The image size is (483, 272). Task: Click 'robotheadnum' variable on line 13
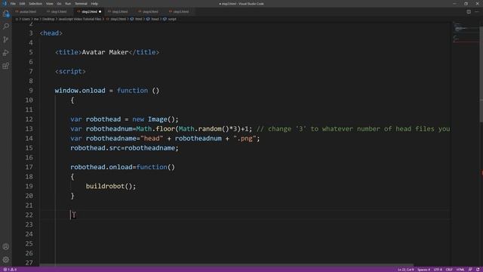(x=109, y=128)
